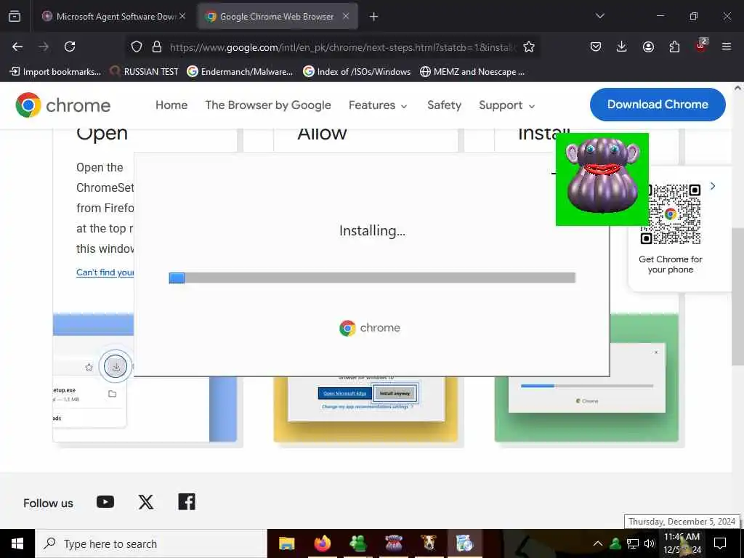Screen dimensions: 744x558
Task: Open File Explorer from the taskbar
Action: 286,543
